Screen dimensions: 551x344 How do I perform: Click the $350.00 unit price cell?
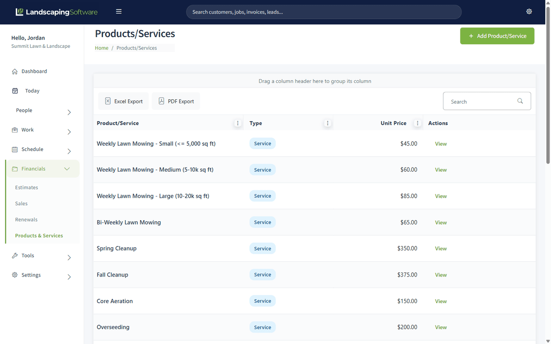(407, 249)
